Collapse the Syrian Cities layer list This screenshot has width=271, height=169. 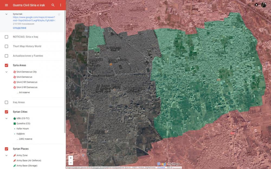[x=7, y=118]
